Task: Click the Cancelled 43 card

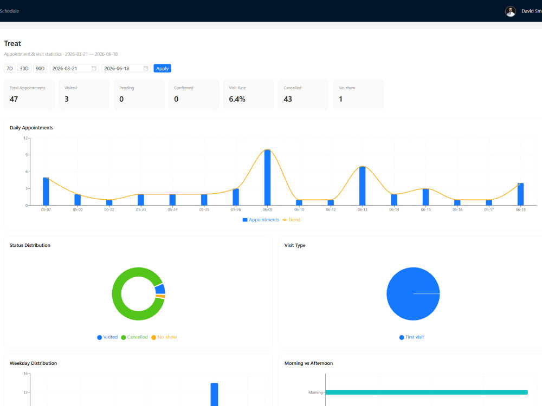Action: pos(303,95)
